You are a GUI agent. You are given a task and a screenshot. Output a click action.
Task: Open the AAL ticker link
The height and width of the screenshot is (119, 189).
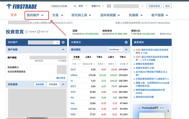pos(73,103)
